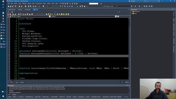The height and width of the screenshot is (99, 176).
Task: Open the Call Stack bottom tab
Action: (x=69, y=97)
